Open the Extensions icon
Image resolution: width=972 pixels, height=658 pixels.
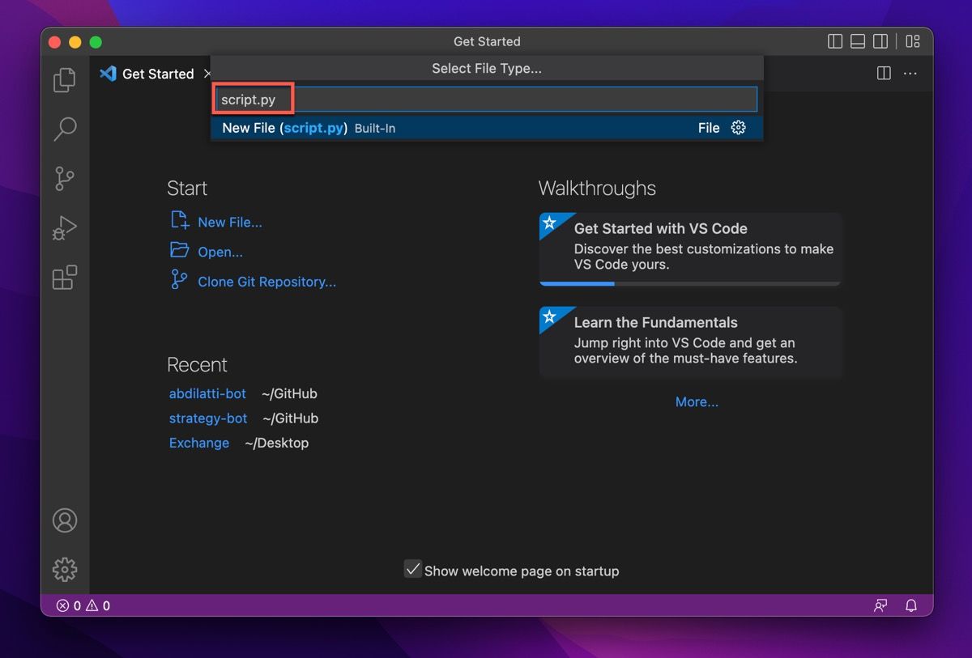[65, 278]
